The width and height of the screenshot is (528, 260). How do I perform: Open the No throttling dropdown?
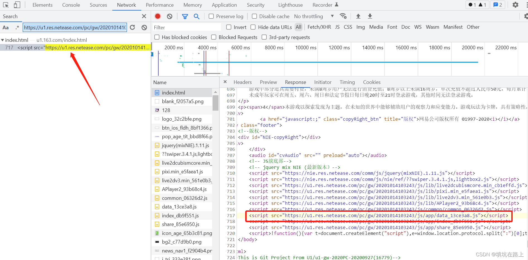tap(314, 16)
